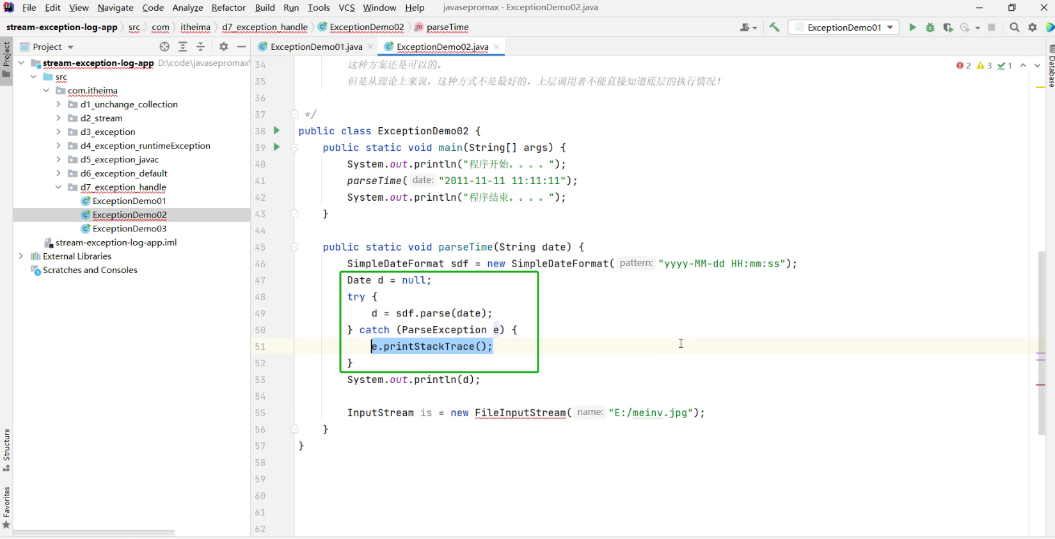Click line 53 System.out.println(d) code
The width and height of the screenshot is (1055, 539).
coord(413,380)
